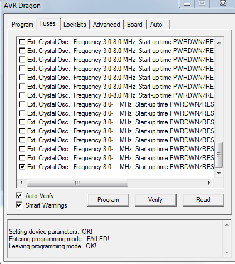Click the Read fuses button

203,200
